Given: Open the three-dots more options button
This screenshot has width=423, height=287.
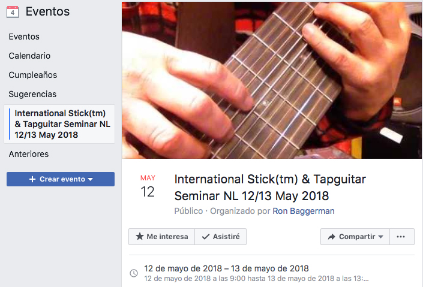Looking at the screenshot, I should [x=401, y=237].
